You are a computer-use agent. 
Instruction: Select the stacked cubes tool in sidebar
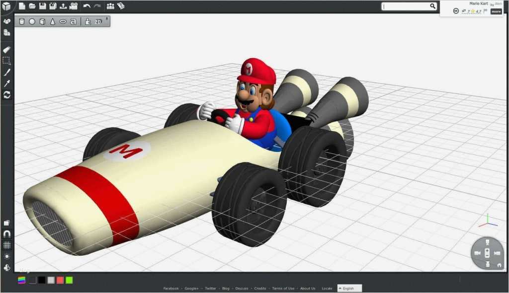(7, 32)
